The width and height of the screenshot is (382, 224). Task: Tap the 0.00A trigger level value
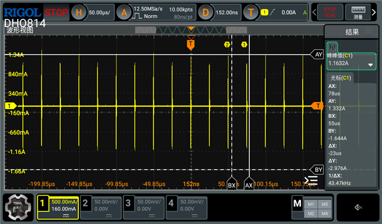point(288,13)
